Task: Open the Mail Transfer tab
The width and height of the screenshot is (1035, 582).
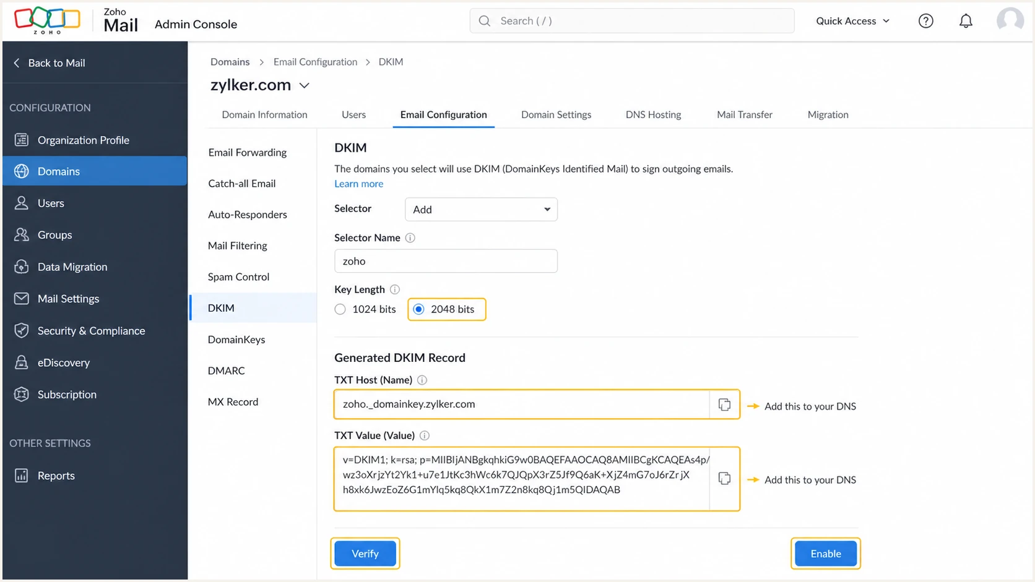Action: pos(744,114)
